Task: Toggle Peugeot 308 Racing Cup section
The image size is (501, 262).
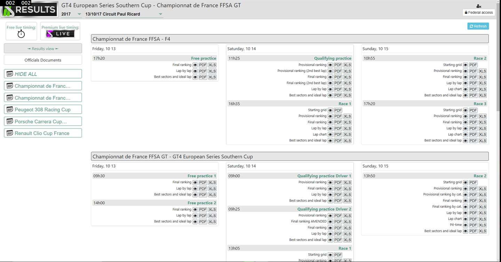Action: 43,110
